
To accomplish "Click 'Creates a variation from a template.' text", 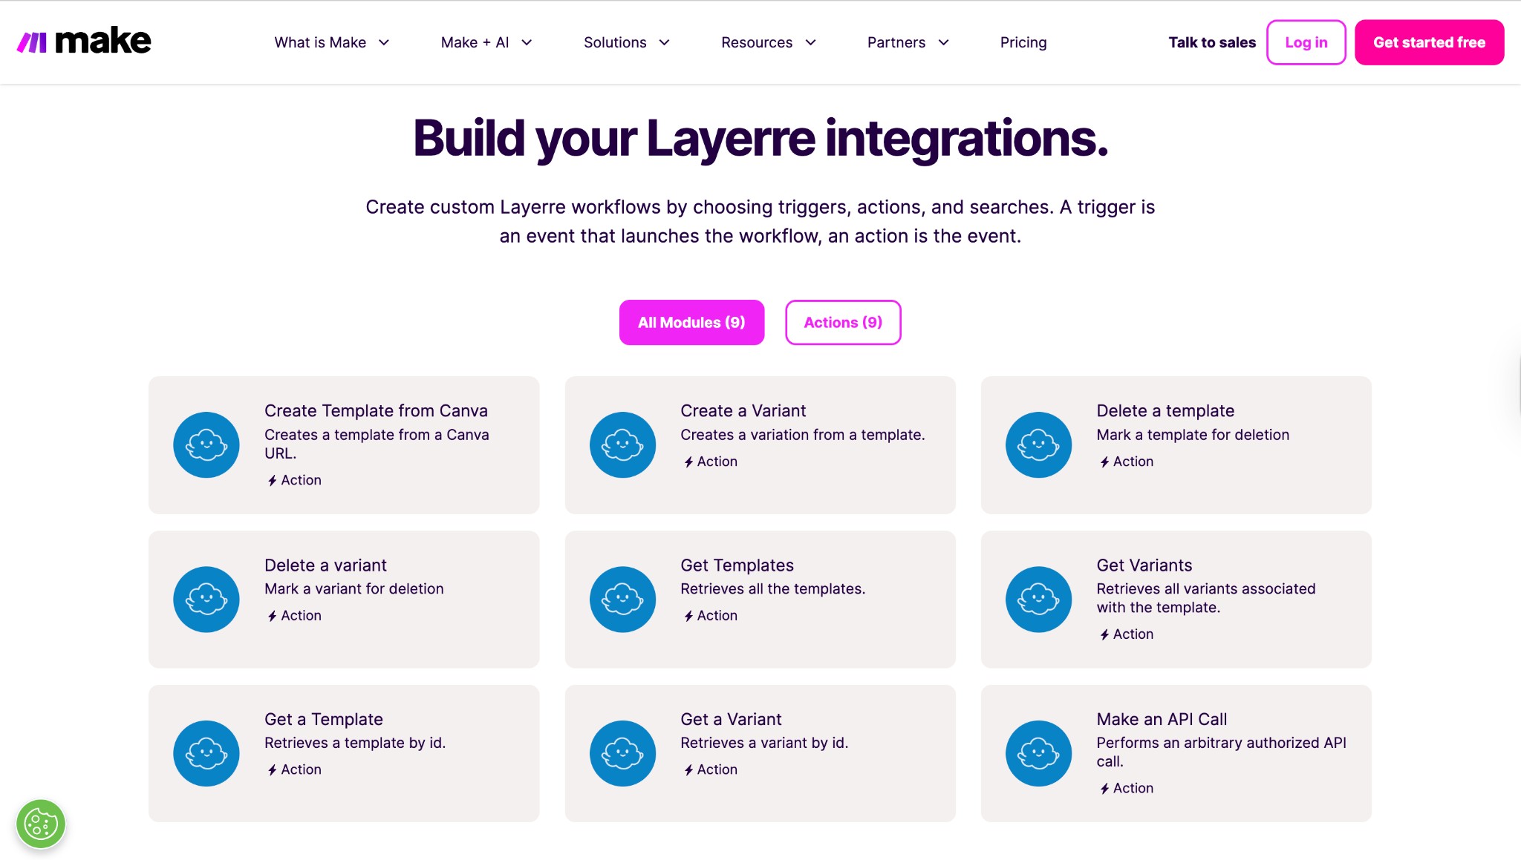I will [x=803, y=435].
